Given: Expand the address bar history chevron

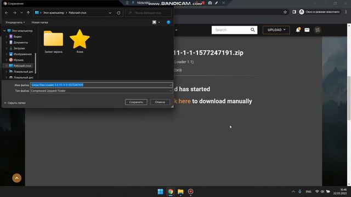Looking at the screenshot, I should tap(110, 13).
